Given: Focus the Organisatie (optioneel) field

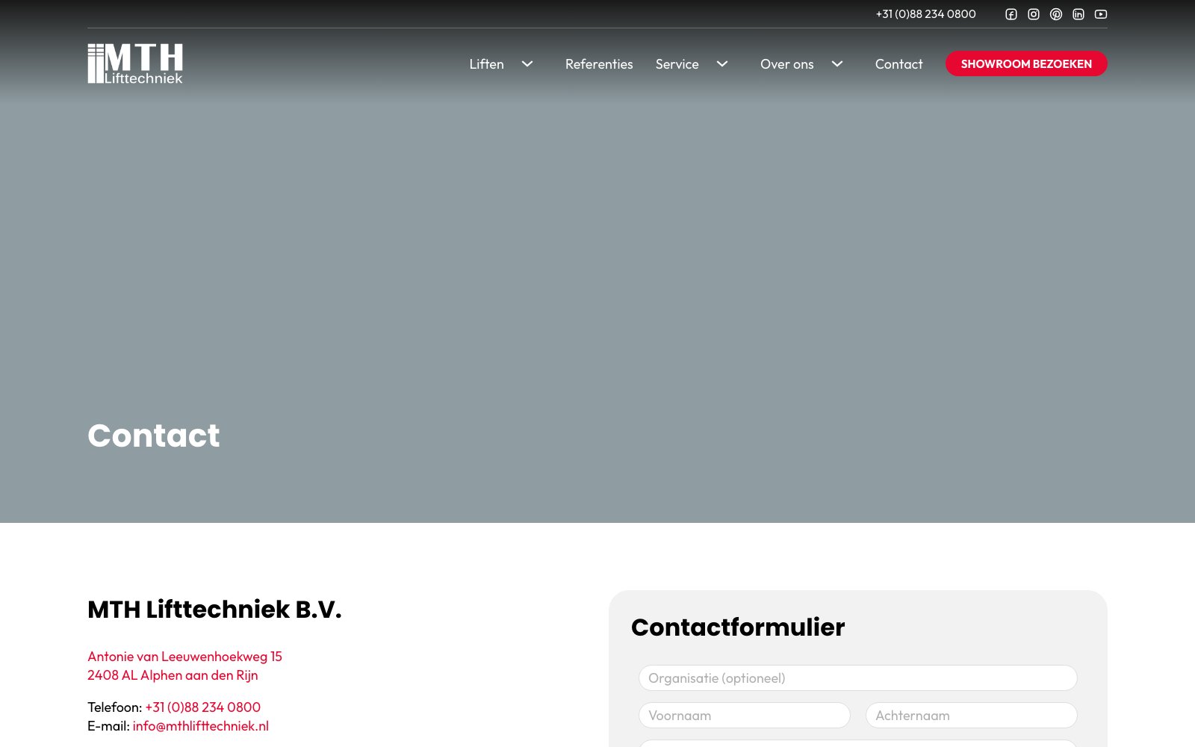Looking at the screenshot, I should [x=858, y=678].
